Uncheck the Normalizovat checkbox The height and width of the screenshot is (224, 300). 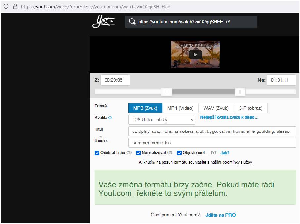coord(138,153)
